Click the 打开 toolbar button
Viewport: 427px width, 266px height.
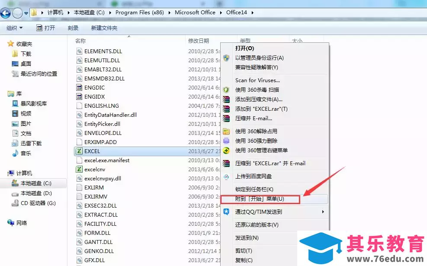pyautogui.click(x=46, y=28)
